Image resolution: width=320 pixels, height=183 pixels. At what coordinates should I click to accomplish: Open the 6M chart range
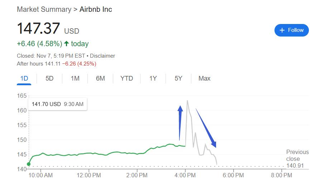[100, 78]
